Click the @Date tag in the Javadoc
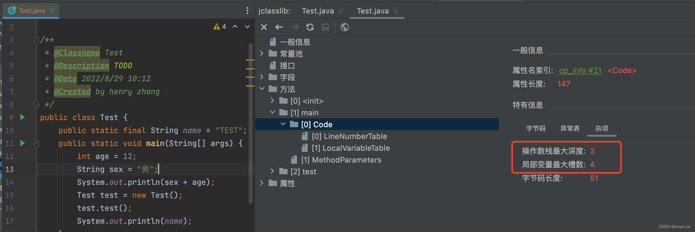This screenshot has height=232, width=695. [x=65, y=78]
